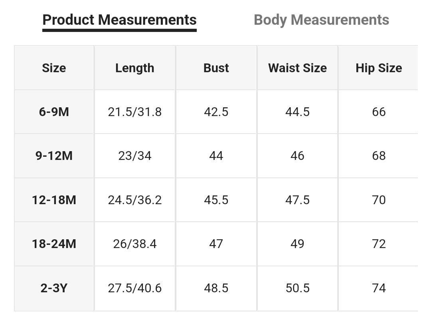
Task: Click the Size column header
Action: pos(54,68)
